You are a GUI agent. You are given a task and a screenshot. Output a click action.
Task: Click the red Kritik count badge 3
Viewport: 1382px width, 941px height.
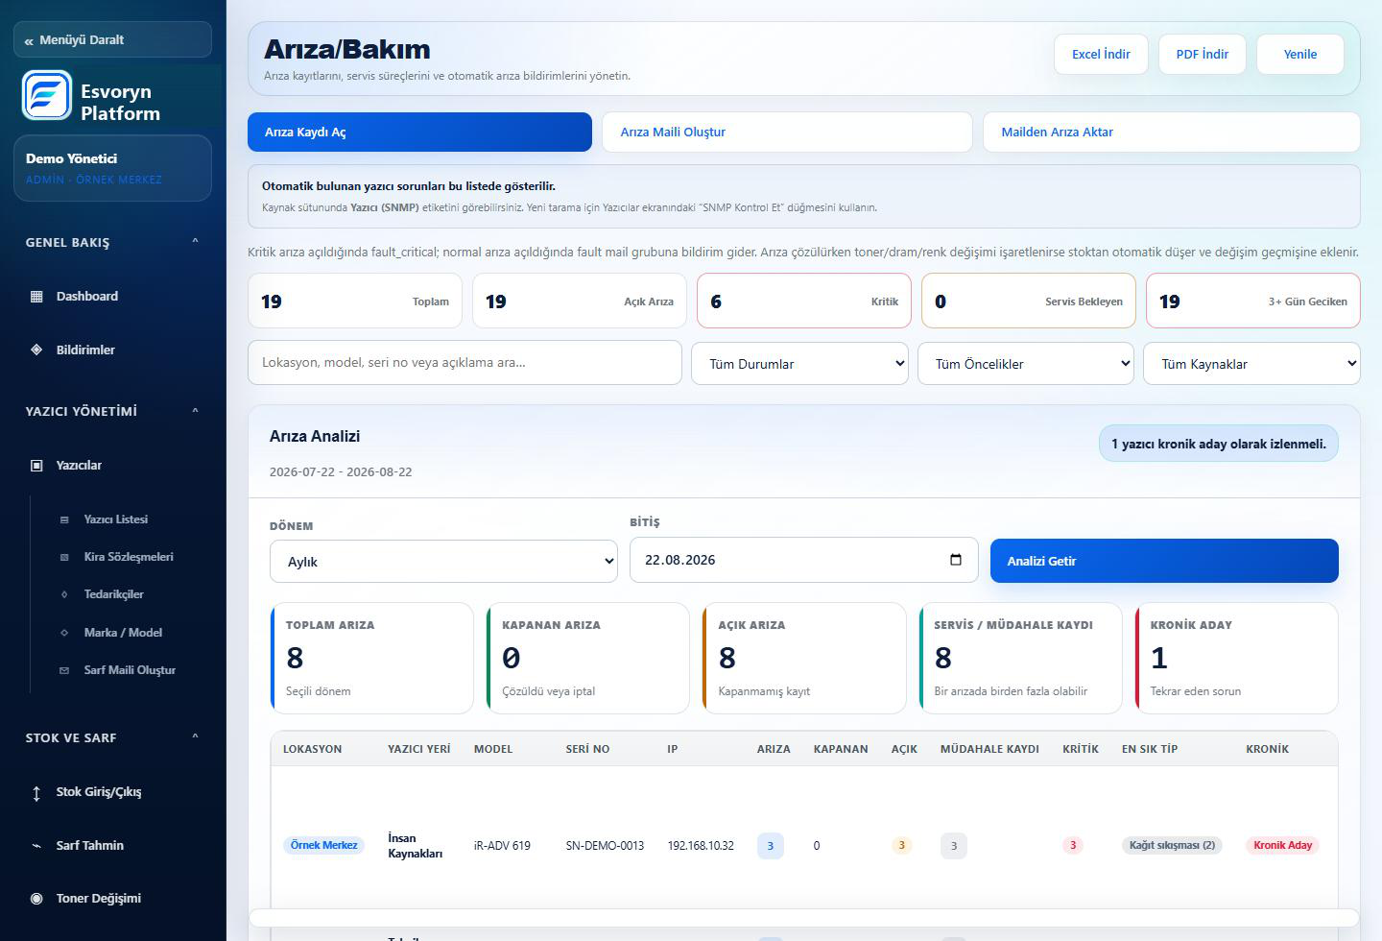pyautogui.click(x=1073, y=846)
